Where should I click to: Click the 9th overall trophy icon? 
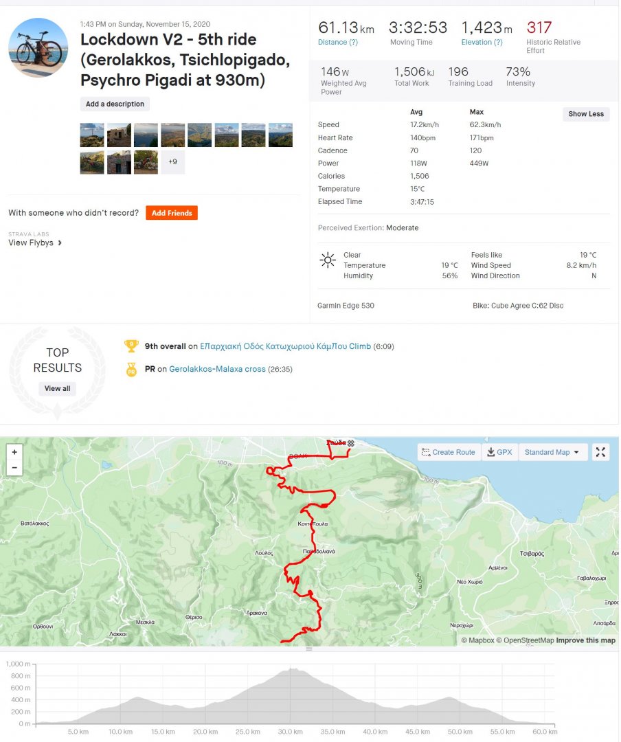coord(131,346)
